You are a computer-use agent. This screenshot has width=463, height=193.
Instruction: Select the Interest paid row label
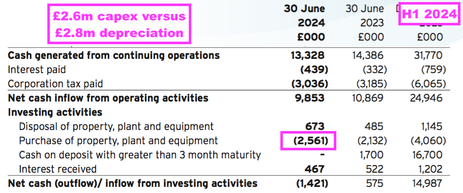pyautogui.click(x=37, y=70)
